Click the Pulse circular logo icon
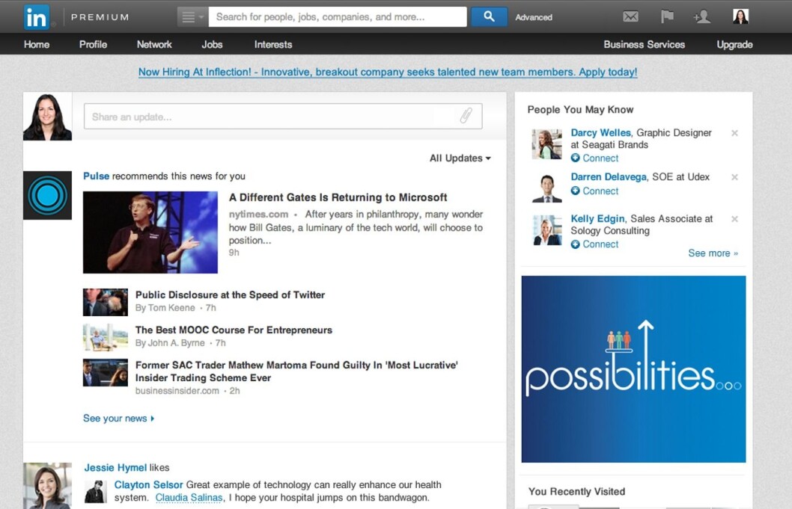Image resolution: width=792 pixels, height=509 pixels. click(47, 195)
